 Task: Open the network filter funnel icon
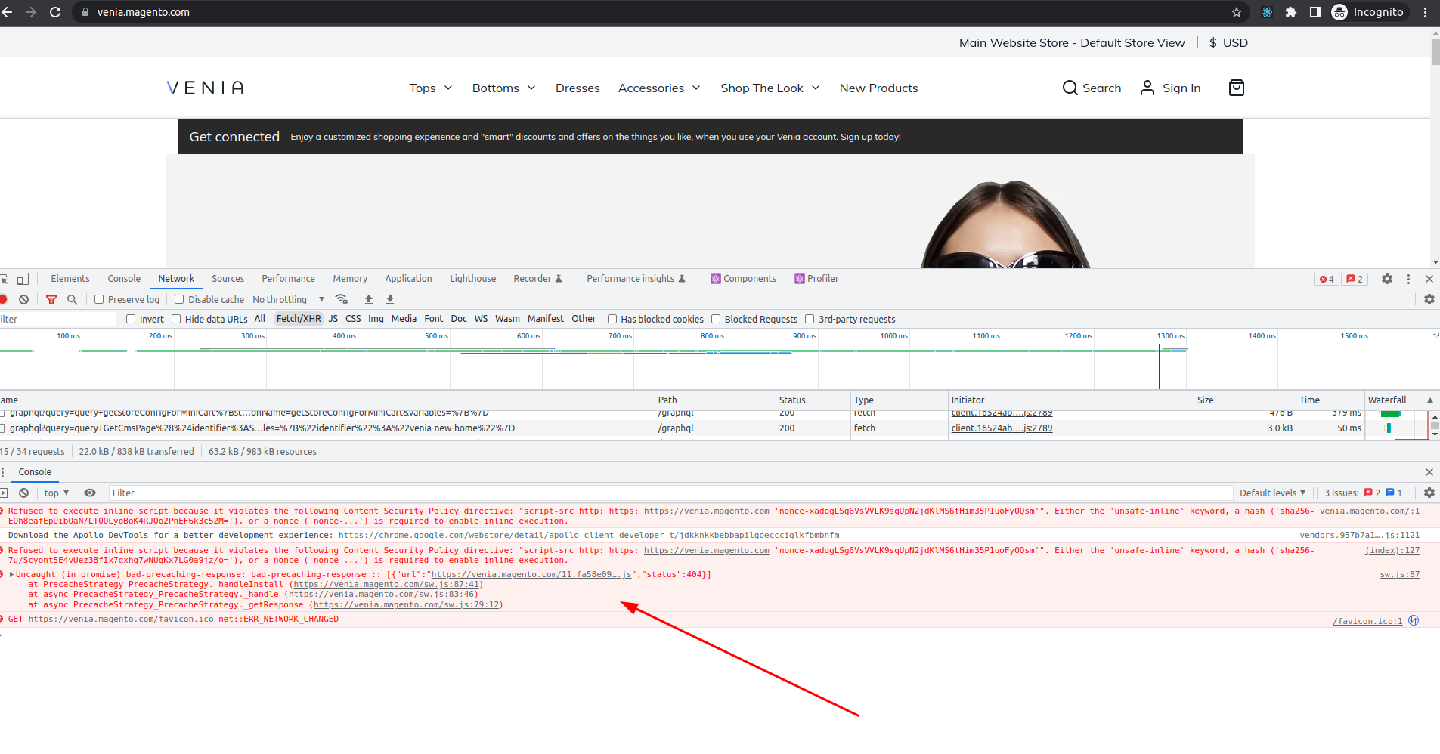[51, 299]
